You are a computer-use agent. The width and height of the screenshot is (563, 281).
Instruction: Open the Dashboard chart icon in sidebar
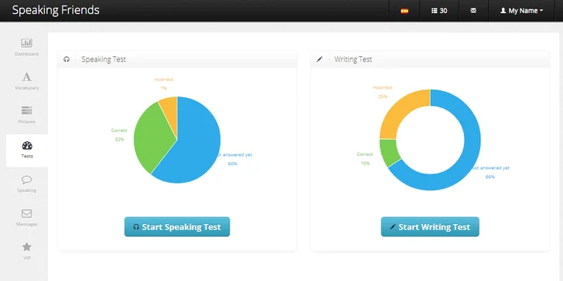pos(26,43)
